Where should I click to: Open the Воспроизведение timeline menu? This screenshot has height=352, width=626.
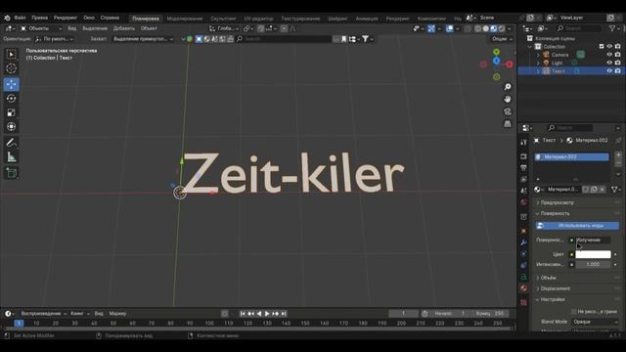click(43, 314)
